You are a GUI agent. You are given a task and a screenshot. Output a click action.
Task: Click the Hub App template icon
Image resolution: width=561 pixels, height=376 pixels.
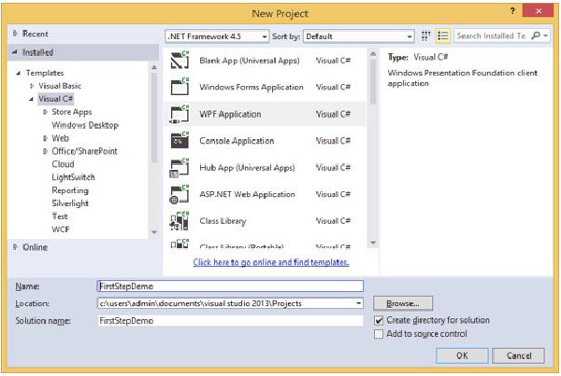coord(180,168)
